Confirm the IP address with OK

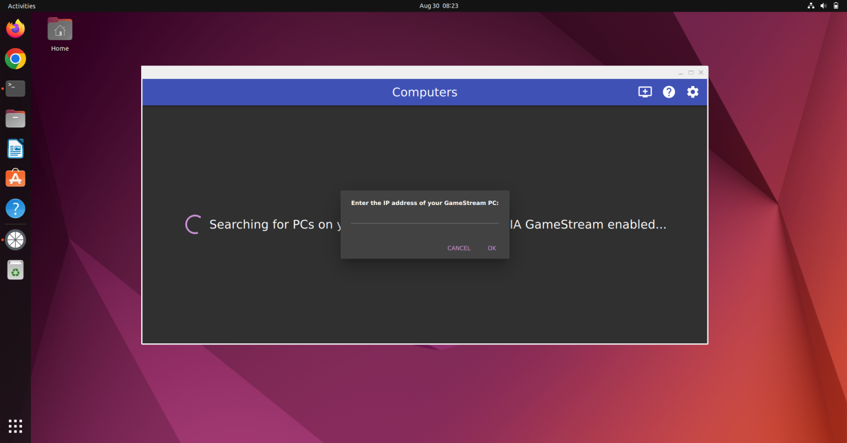(x=491, y=248)
